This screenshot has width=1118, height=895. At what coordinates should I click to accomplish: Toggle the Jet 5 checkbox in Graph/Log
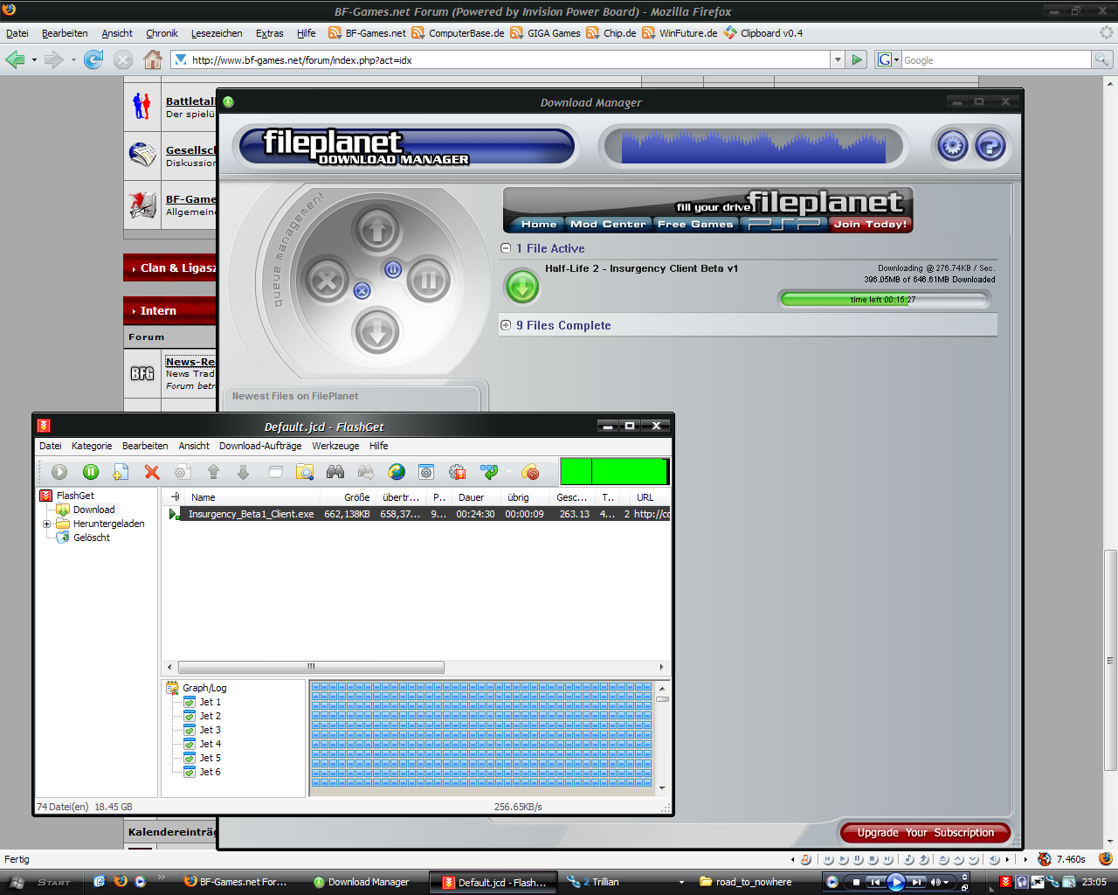point(190,758)
